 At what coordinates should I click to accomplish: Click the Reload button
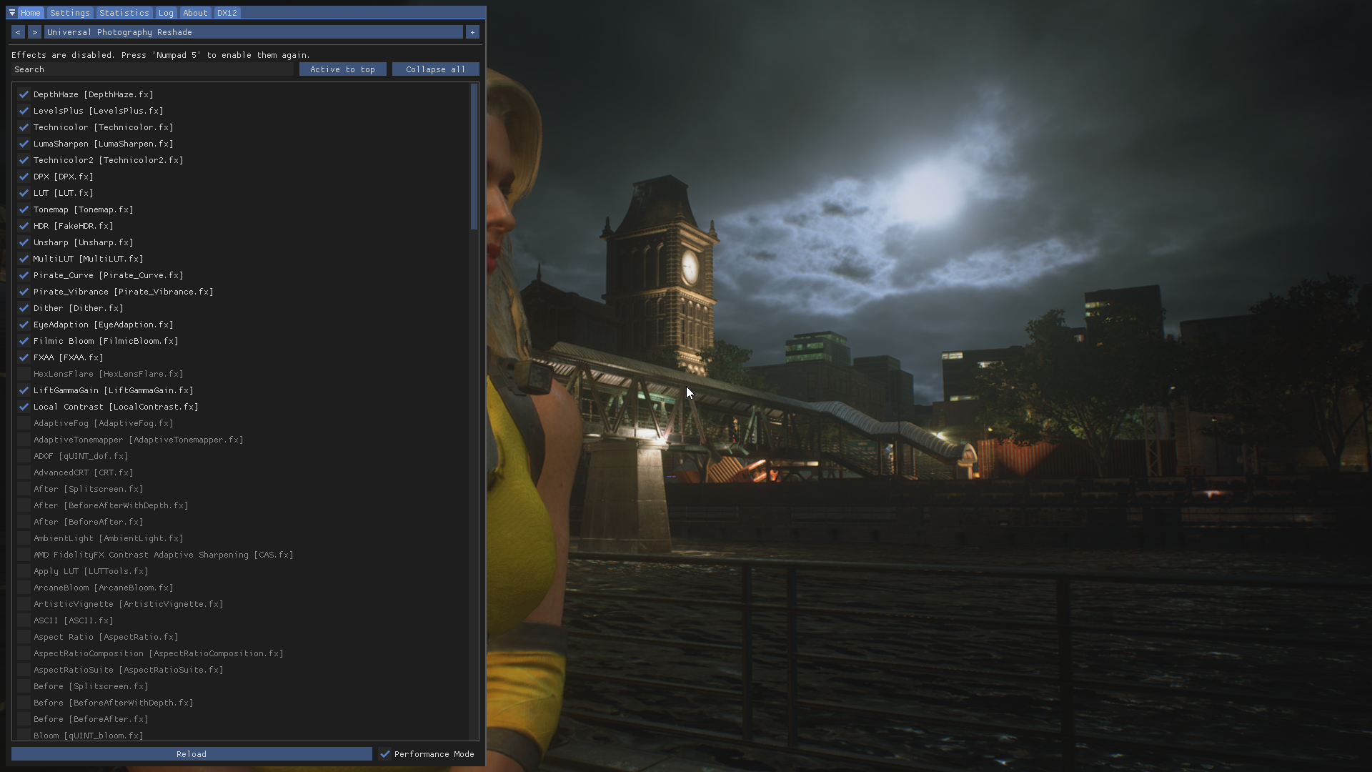(x=192, y=754)
